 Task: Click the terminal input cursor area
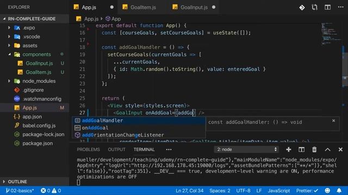pos(78,183)
